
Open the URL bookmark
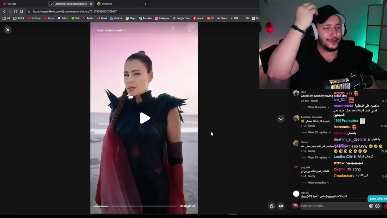[x=234, y=18]
